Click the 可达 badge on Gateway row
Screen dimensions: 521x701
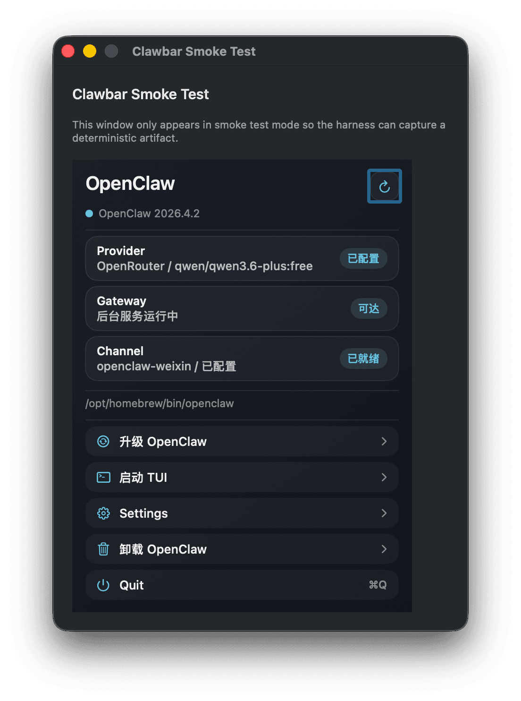[x=369, y=308]
